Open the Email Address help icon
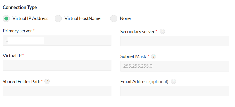 [174, 81]
